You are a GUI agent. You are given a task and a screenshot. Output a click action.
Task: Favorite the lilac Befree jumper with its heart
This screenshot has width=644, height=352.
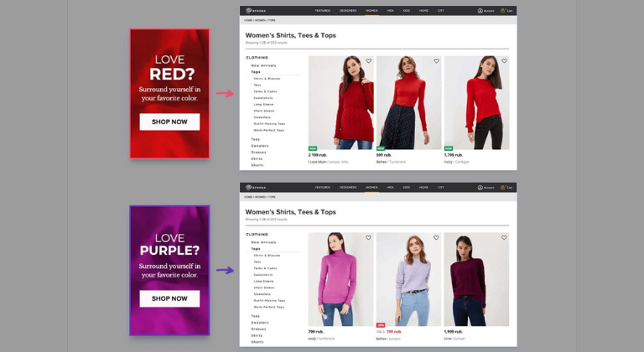pos(436,238)
